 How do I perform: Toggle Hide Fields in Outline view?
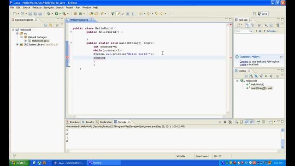coord(256,76)
